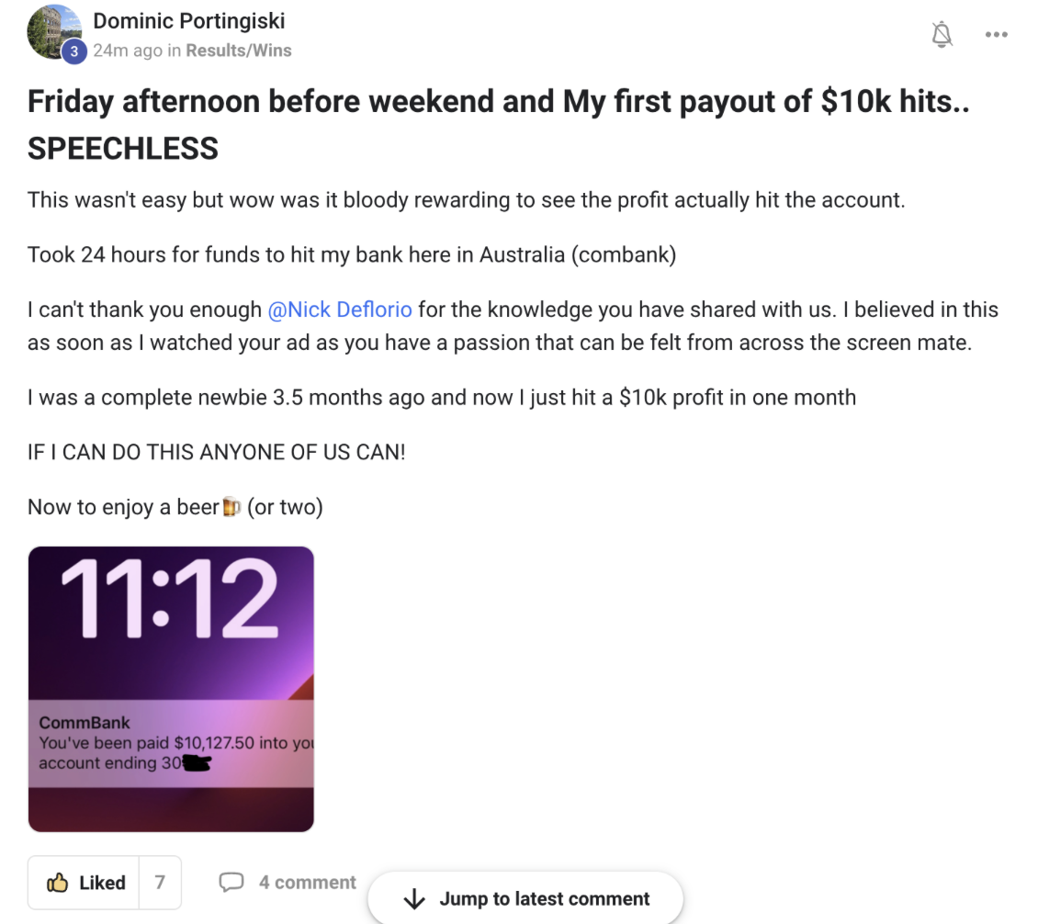Click the speech bubble comment icon
This screenshot has width=1038, height=924.
(x=231, y=883)
